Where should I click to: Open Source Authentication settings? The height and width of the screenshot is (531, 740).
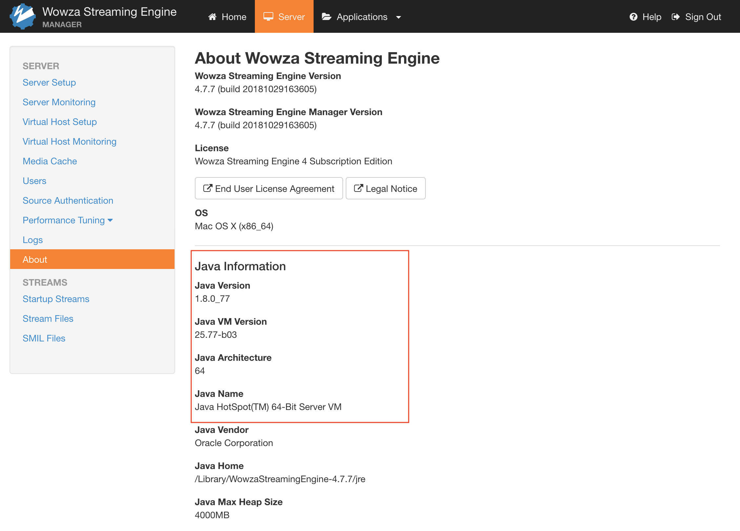(x=68, y=200)
